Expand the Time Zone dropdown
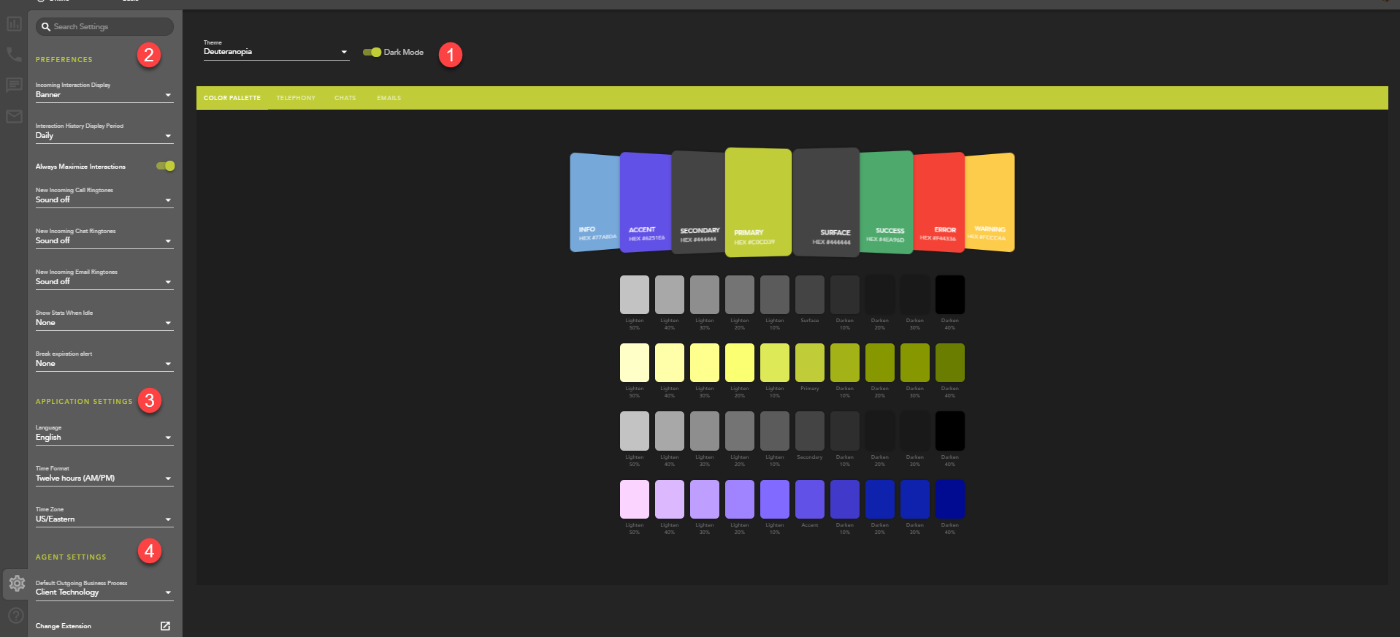The width and height of the screenshot is (1400, 637). pos(104,519)
